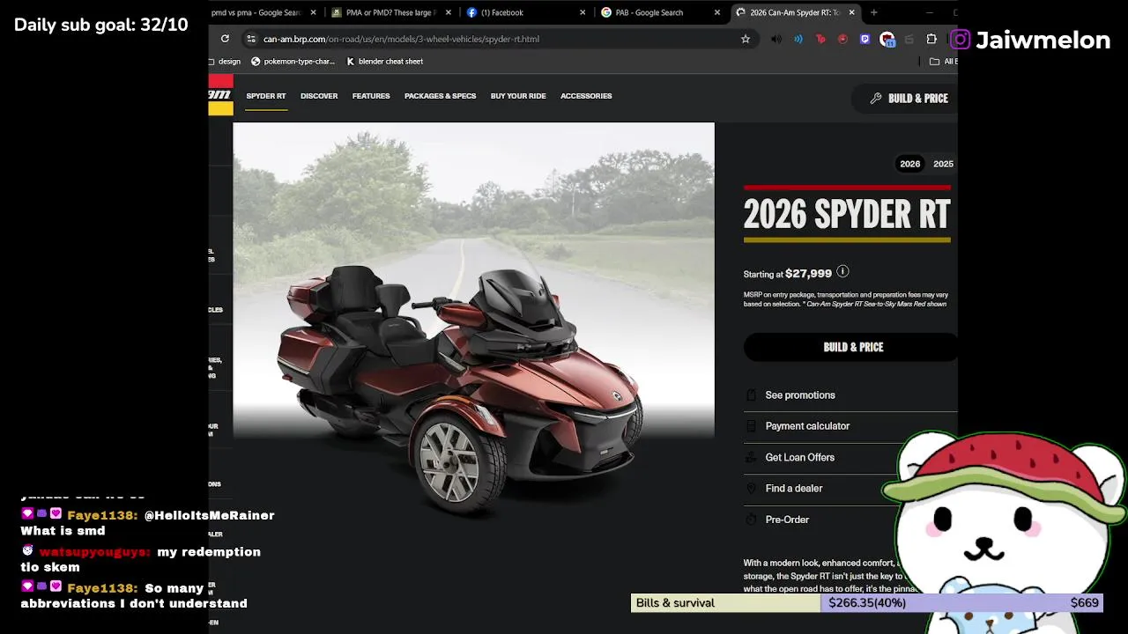The image size is (1128, 634).
Task: Switch to 'PMA or PMD? These large' tab
Action: (x=392, y=12)
